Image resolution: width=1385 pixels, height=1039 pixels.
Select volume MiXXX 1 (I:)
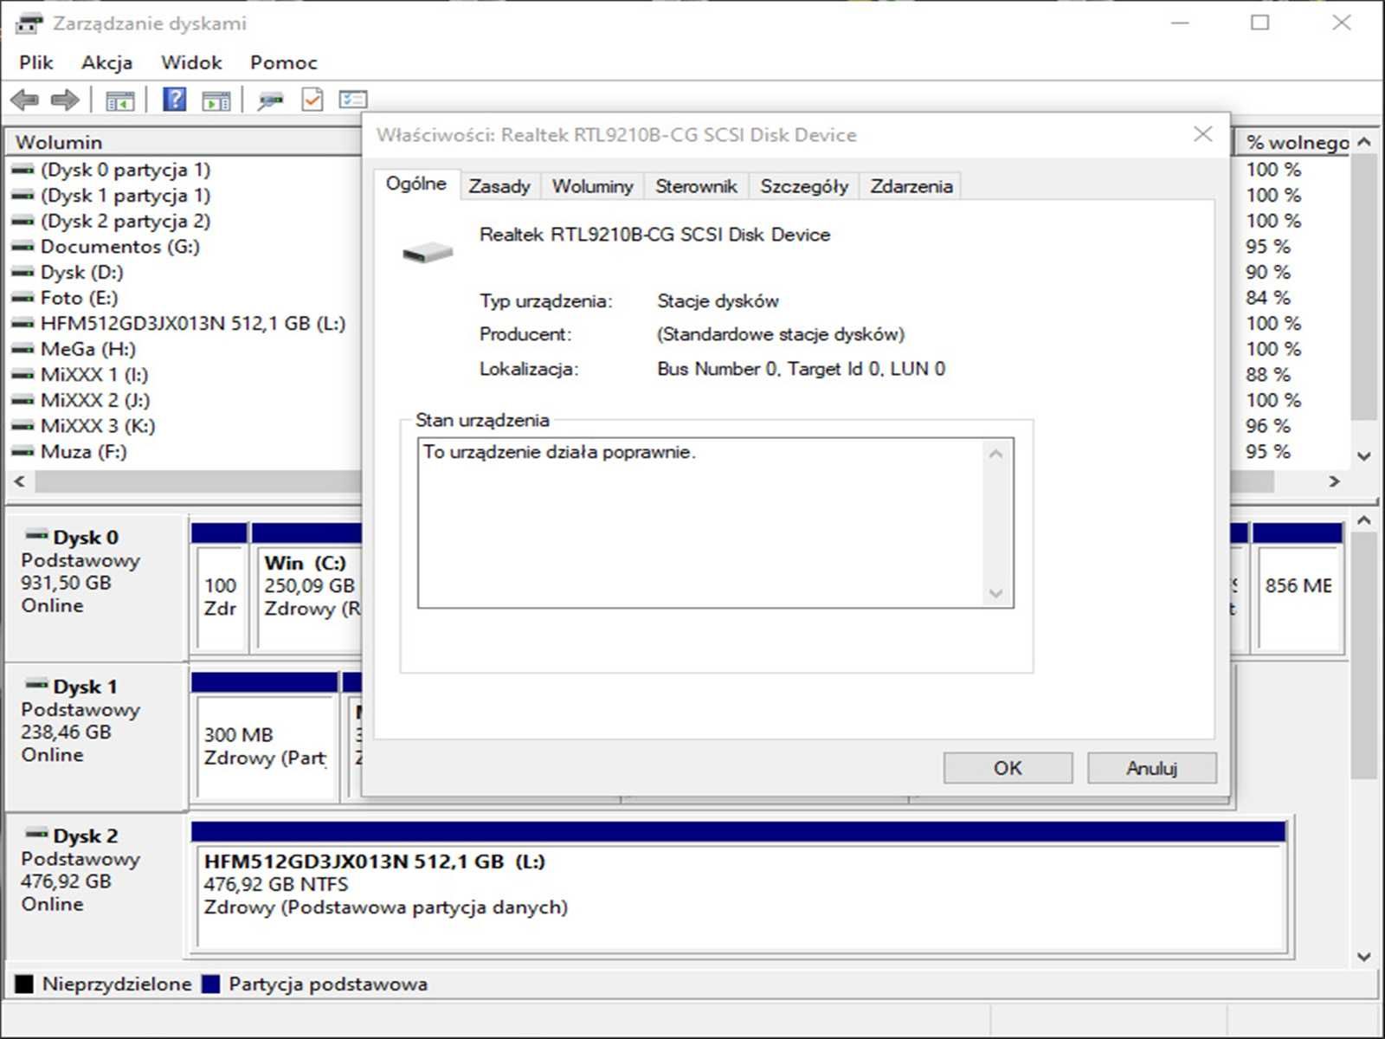[x=93, y=375]
